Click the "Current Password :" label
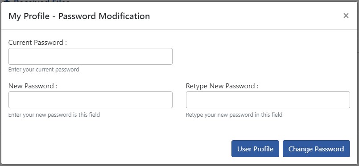This screenshot has height=166, width=359. pyautogui.click(x=37, y=43)
